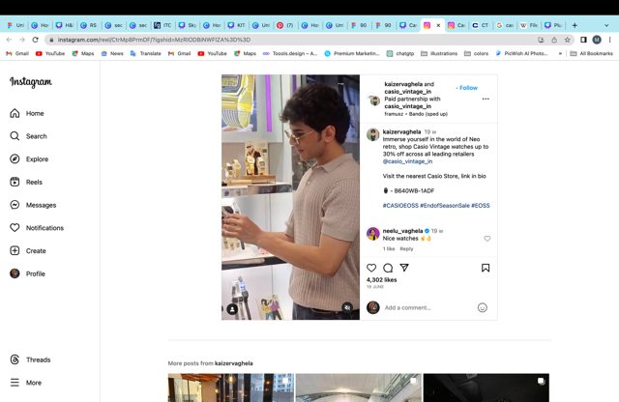Save the post with the bookmark icon
The image size is (619, 402).
click(486, 268)
